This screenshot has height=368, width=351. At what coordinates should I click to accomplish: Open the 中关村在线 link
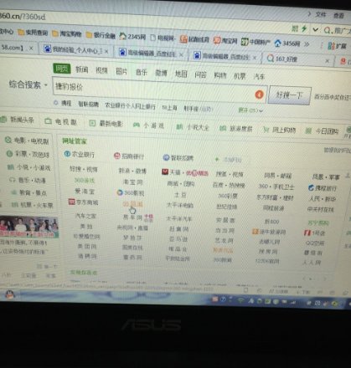(320, 209)
